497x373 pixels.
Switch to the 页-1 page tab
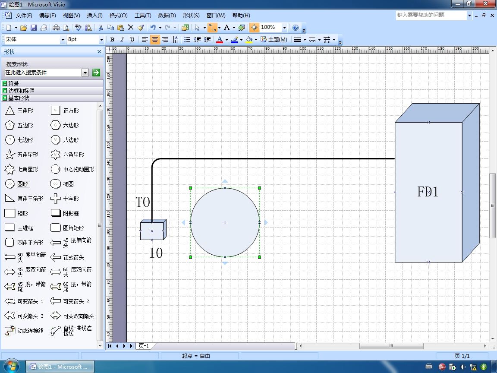(x=144, y=346)
